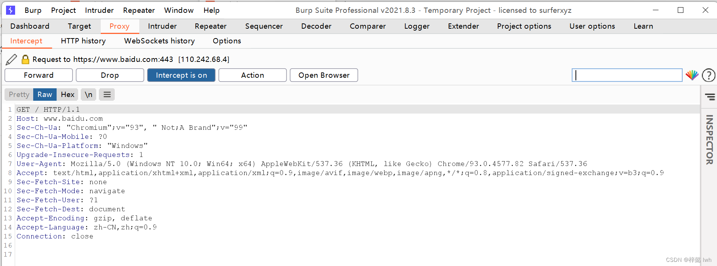
Task: Open Browser button click
Action: click(324, 75)
